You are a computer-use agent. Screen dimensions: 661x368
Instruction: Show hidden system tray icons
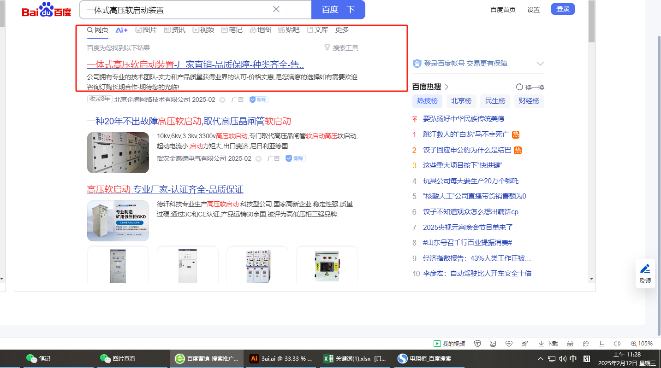[x=540, y=358]
